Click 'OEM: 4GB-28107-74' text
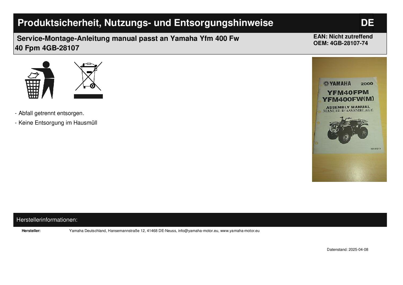 [340, 43]
